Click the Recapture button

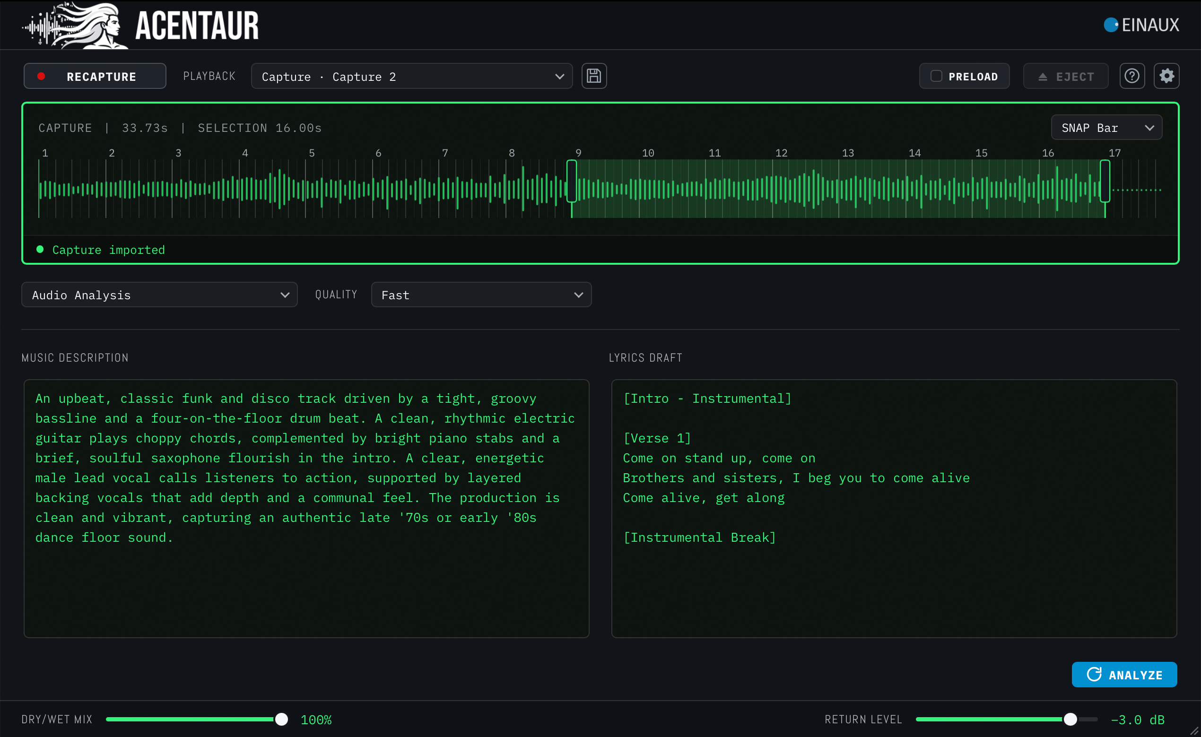(95, 76)
